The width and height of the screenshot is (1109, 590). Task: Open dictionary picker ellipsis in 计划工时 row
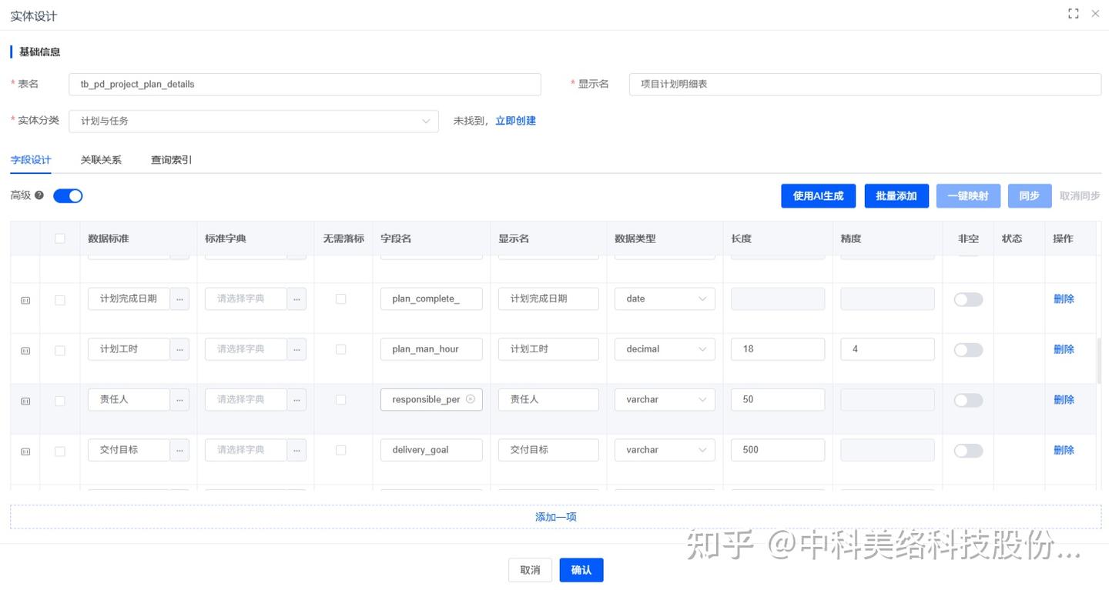pyautogui.click(x=297, y=349)
